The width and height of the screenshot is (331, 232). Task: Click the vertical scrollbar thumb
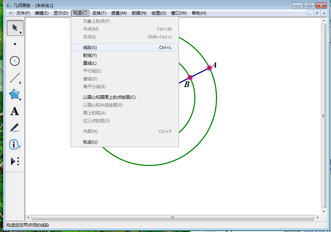[324, 116]
